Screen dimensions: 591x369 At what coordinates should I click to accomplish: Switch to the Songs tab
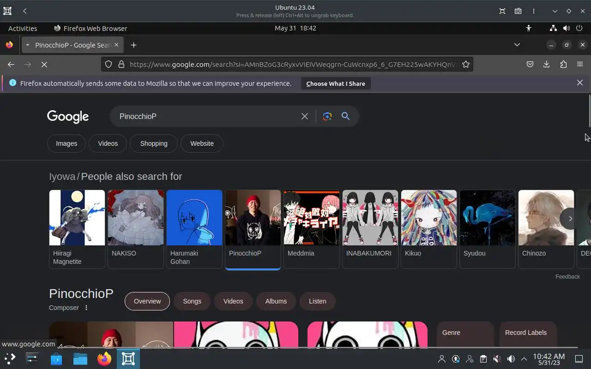point(192,301)
